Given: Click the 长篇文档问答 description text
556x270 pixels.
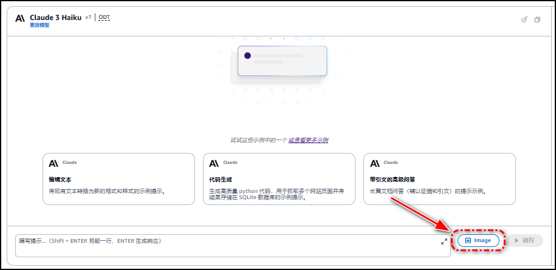Looking at the screenshot, I should tap(428, 192).
